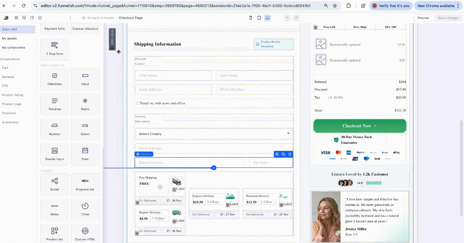
Task: Click the Preview button
Action: [423, 18]
